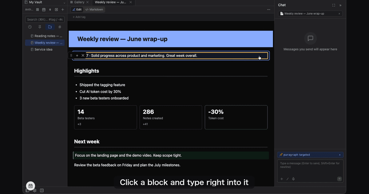Image resolution: width=369 pixels, height=194 pixels.
Task: Click the Next week heading
Action: coord(87,142)
